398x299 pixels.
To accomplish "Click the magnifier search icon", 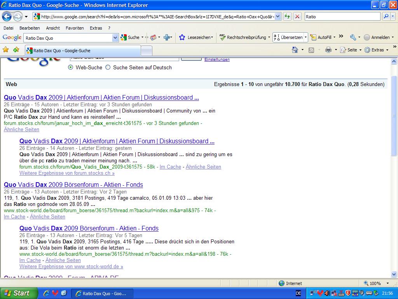I will [x=386, y=16].
